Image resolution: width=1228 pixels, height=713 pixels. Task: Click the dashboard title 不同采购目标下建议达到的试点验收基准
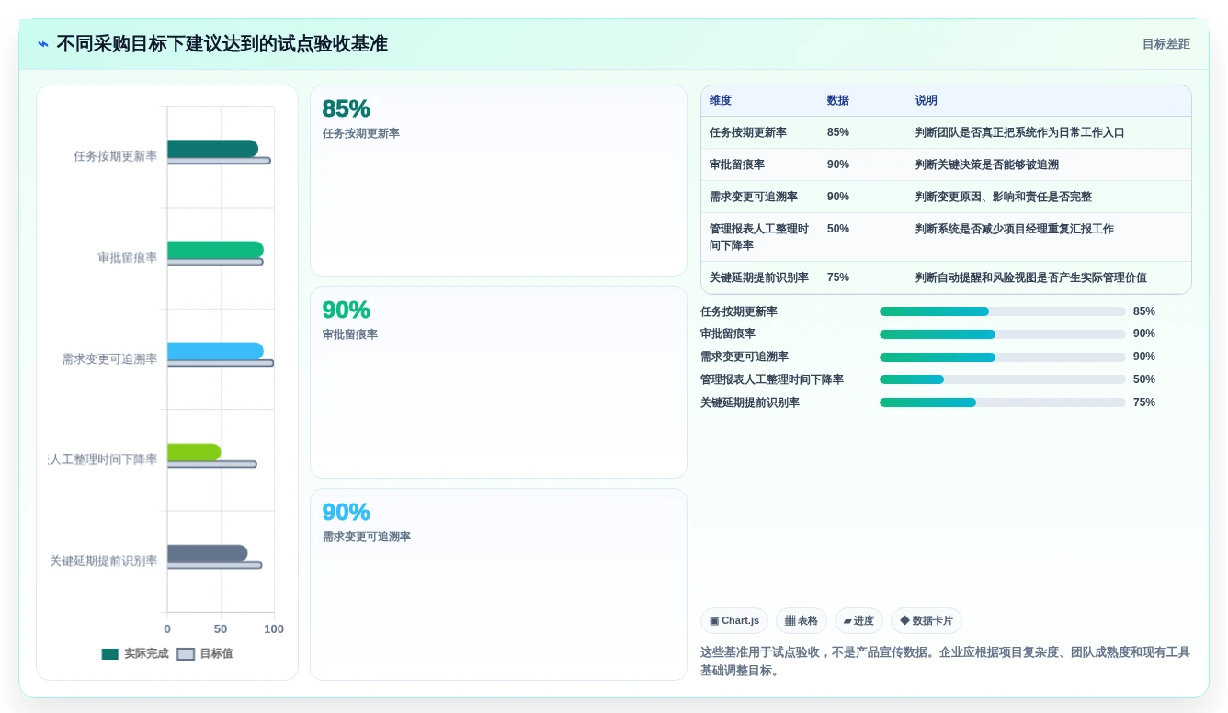pos(222,44)
